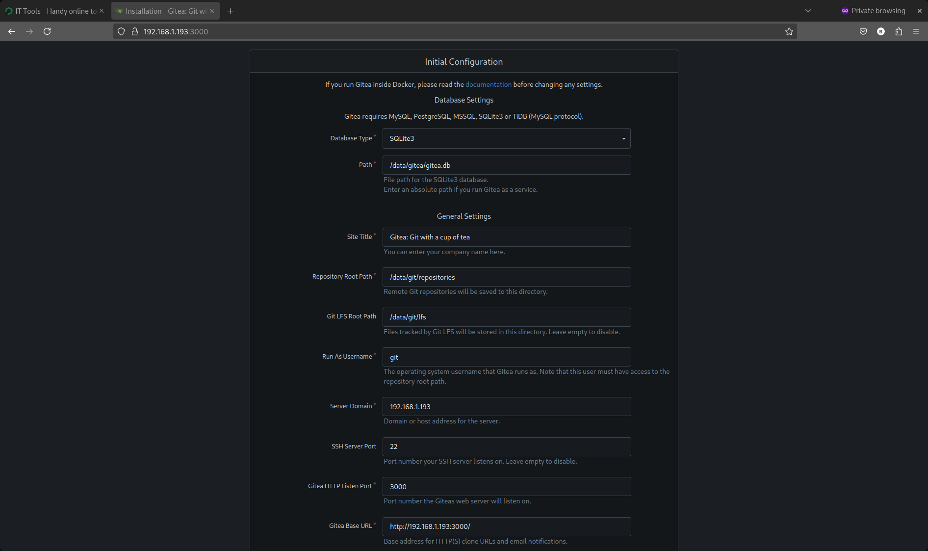Screen dimensions: 928x551
Task: Click the Database Settings section title
Action: [x=464, y=100]
